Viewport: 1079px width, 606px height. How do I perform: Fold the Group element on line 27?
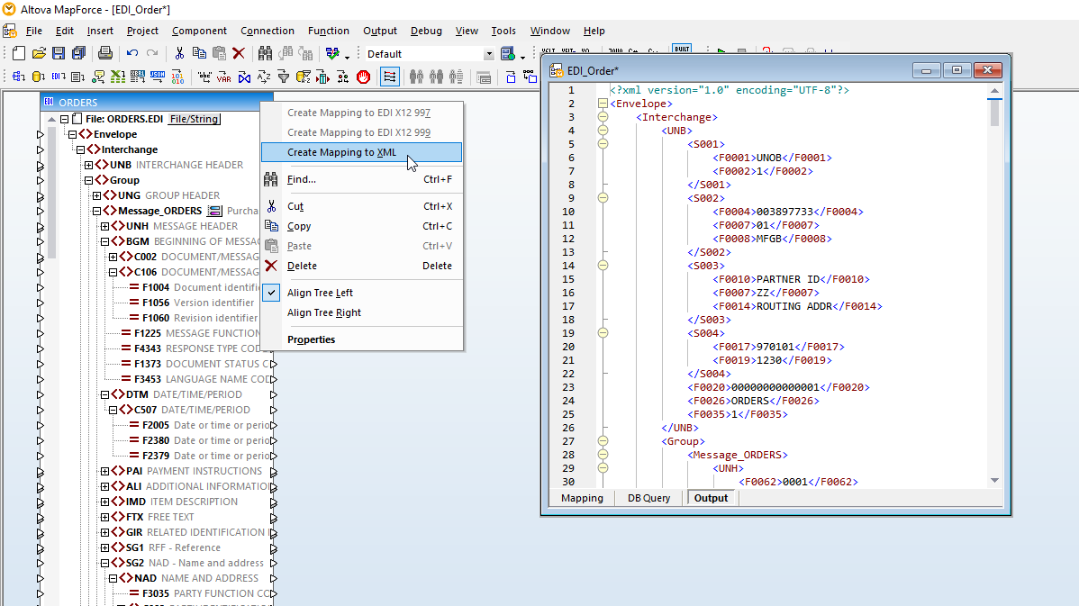click(x=603, y=441)
